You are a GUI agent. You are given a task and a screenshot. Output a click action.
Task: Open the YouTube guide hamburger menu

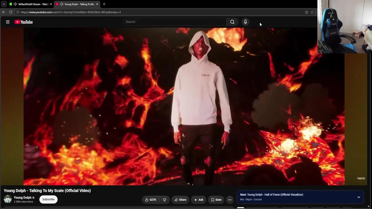point(8,22)
